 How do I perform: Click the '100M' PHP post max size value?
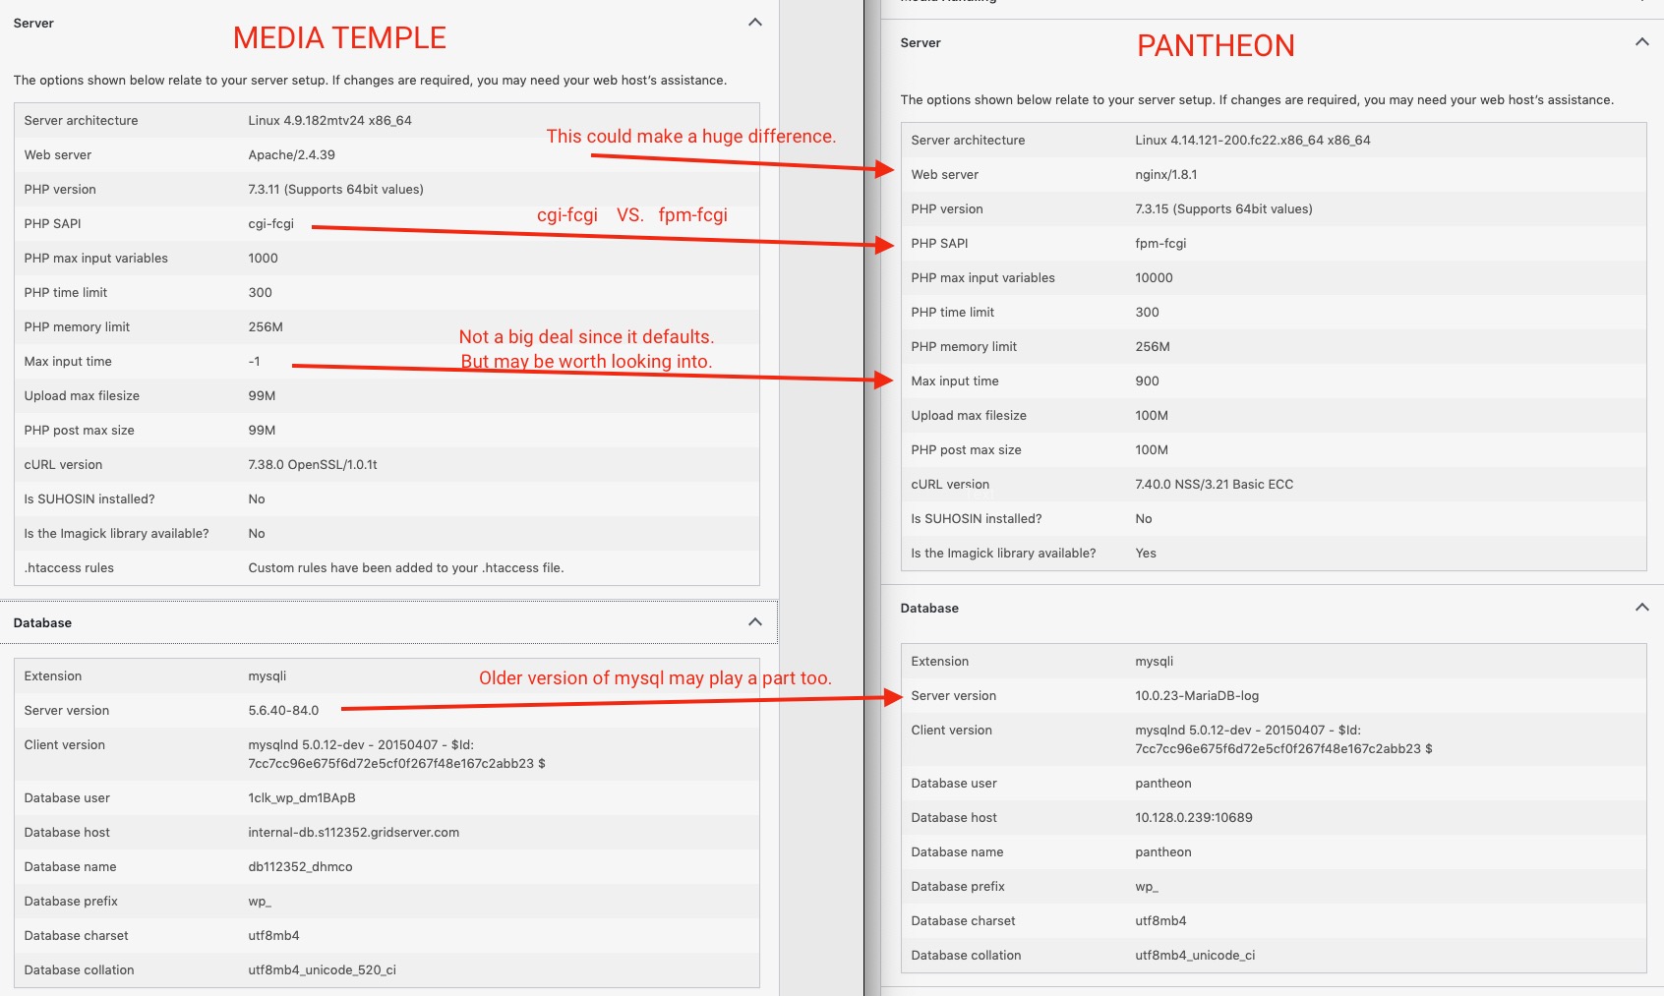[1152, 450]
